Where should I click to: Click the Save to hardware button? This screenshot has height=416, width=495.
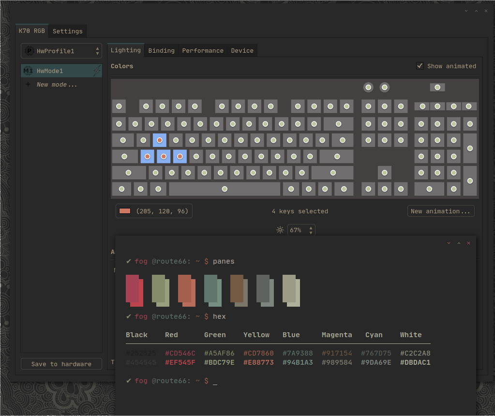[x=61, y=364]
